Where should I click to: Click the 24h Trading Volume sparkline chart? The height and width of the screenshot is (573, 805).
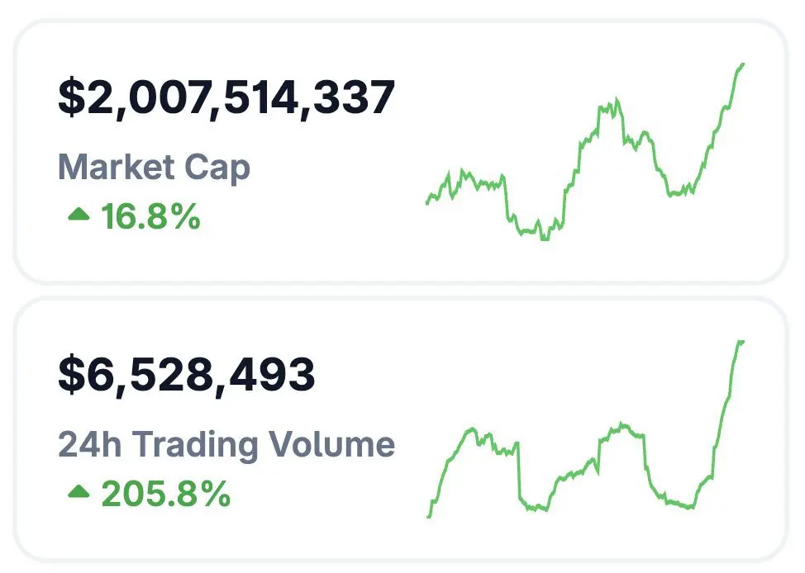pos(585,429)
